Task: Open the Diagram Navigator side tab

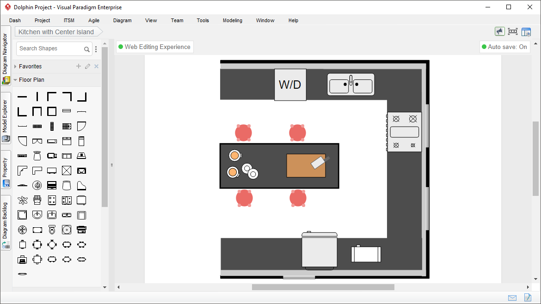Action: [6, 55]
